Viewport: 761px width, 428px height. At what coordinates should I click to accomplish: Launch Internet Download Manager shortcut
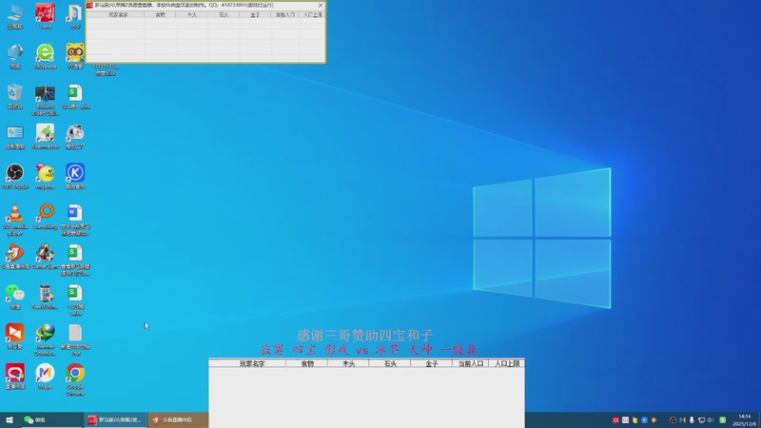point(45,340)
